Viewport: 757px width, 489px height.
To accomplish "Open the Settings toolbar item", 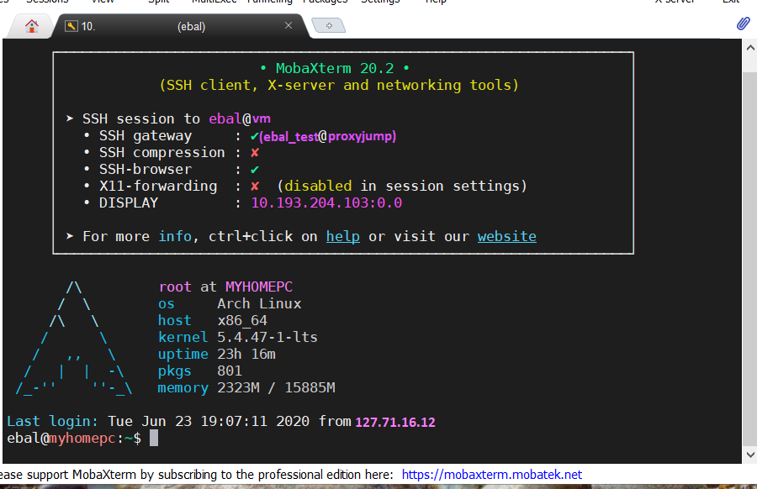I will [380, 3].
